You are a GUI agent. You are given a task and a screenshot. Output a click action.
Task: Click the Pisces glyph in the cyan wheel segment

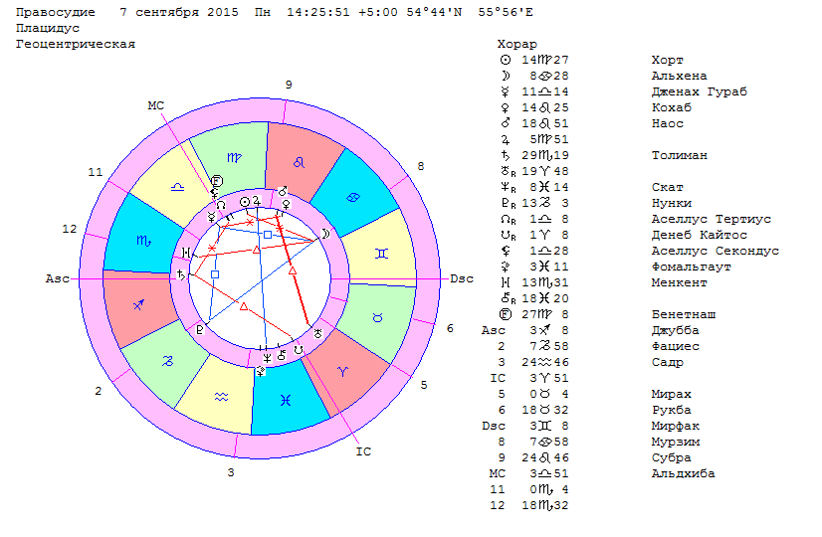point(287,399)
